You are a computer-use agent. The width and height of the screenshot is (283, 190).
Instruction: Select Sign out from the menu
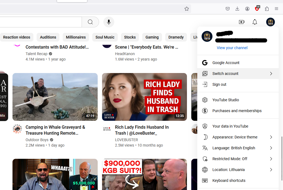(219, 84)
